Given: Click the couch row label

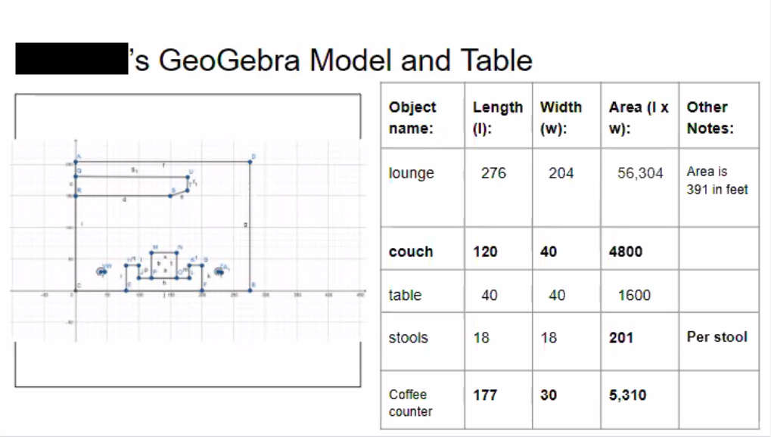Looking at the screenshot, I should 411,252.
